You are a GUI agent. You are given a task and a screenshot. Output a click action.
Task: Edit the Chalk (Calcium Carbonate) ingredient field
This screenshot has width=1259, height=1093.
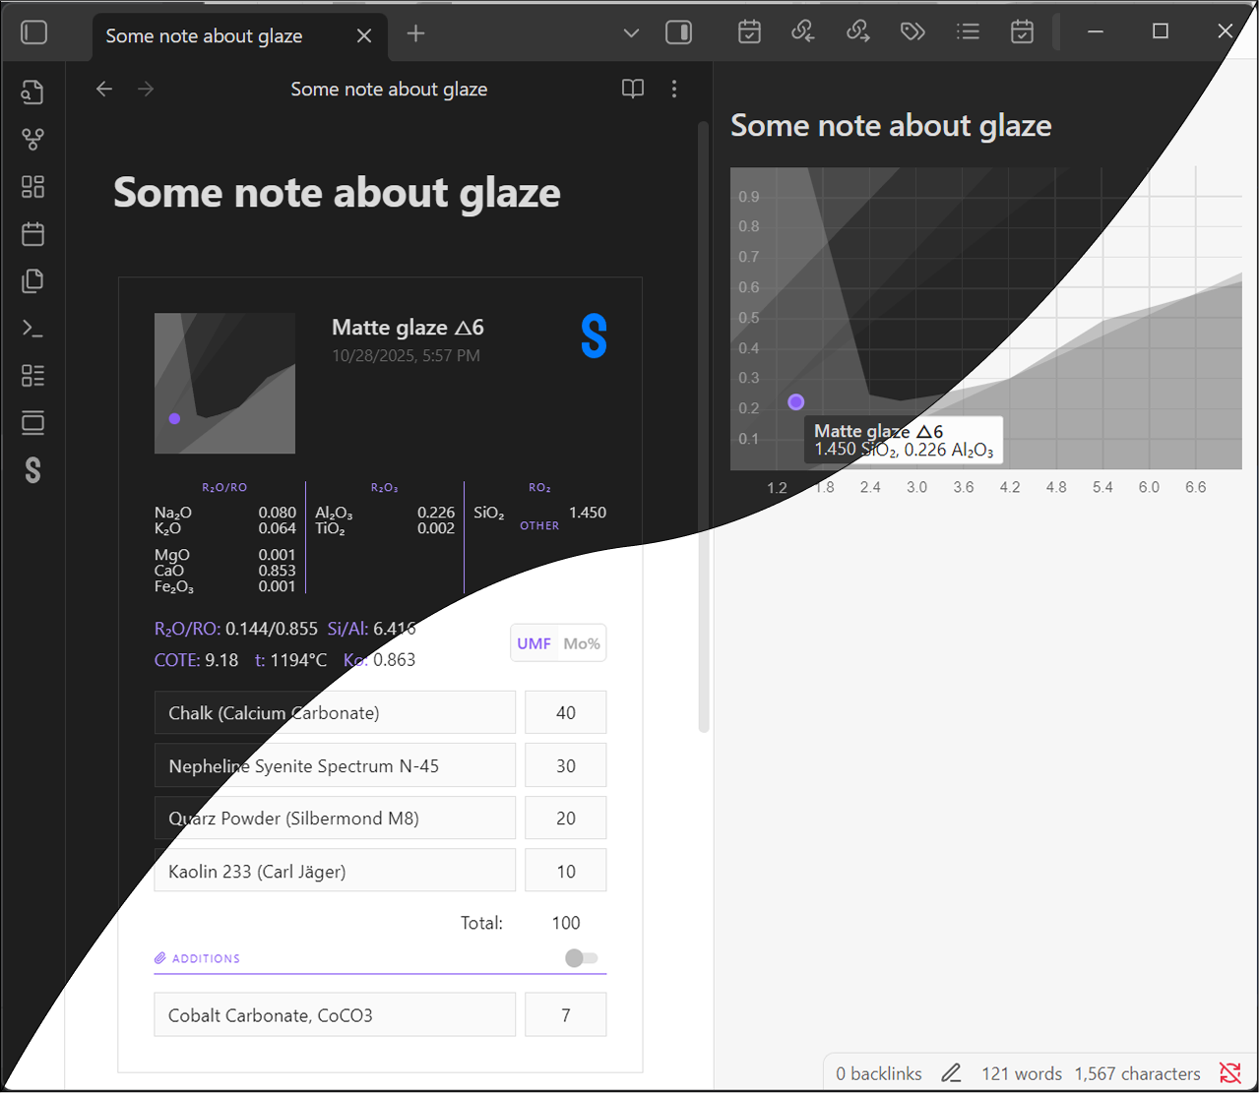pos(335,712)
